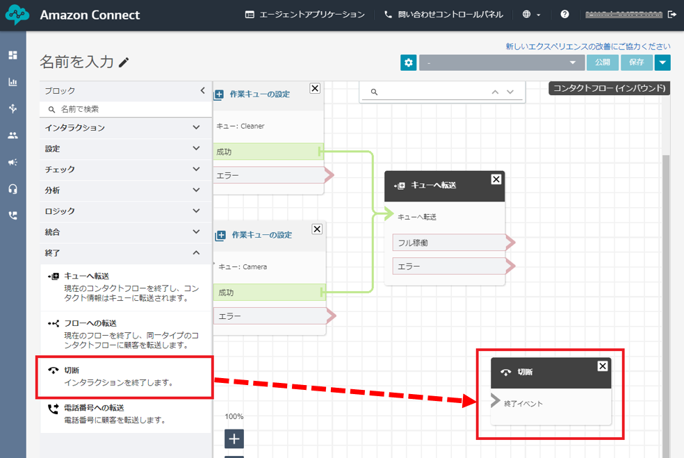Close the Camera queue block
Viewport: 684px width, 458px height.
coord(317,229)
